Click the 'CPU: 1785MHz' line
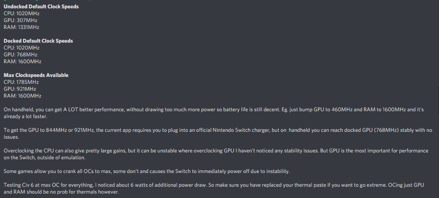 21,82
